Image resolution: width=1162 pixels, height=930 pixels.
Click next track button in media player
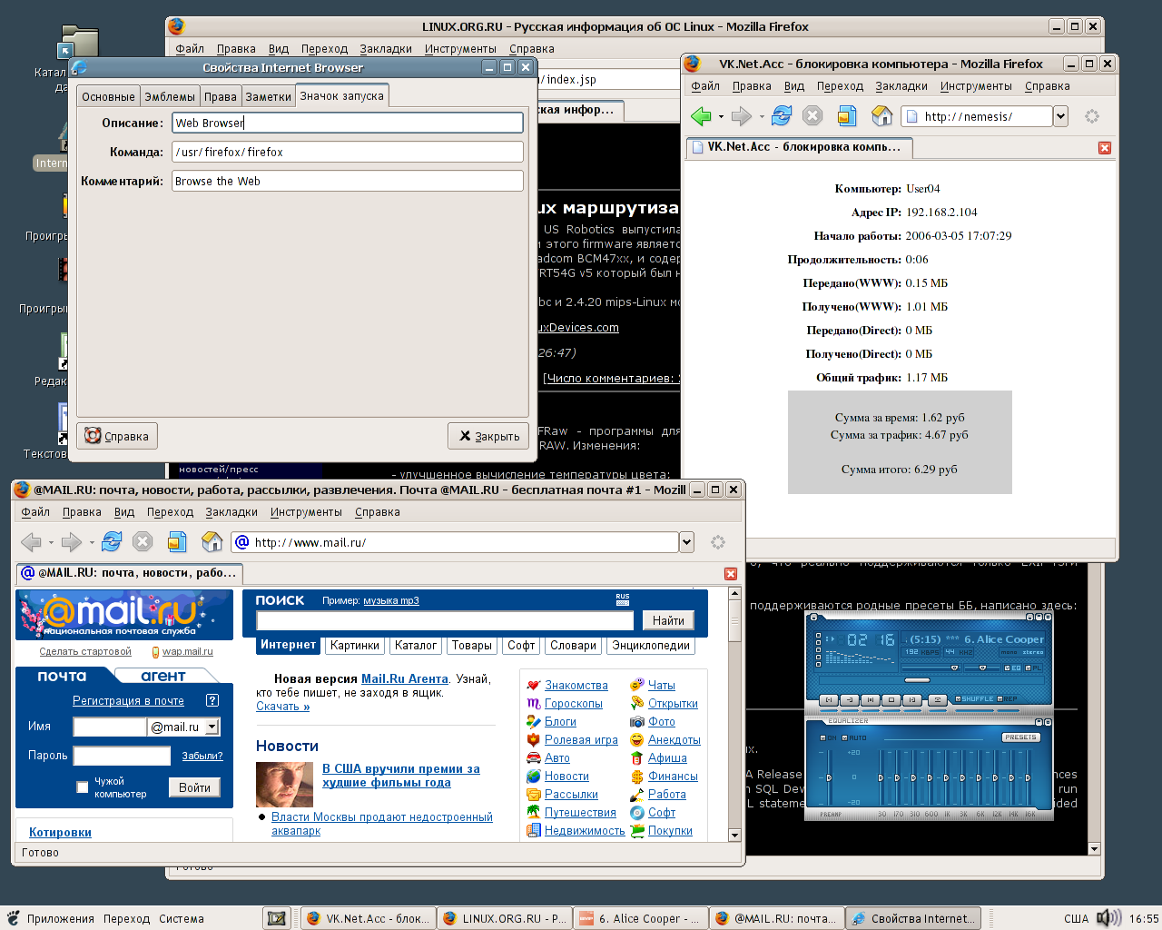click(x=912, y=700)
